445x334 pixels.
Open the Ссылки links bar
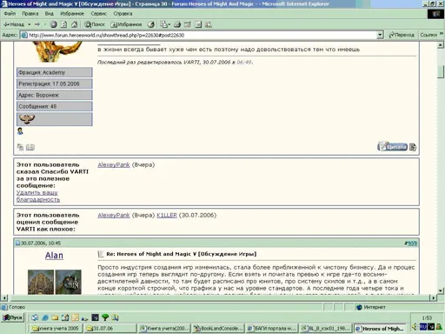tap(428, 35)
